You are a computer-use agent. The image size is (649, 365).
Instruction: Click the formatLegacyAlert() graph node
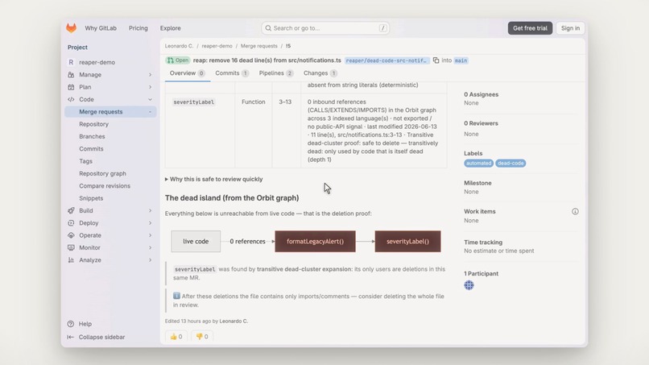(315, 241)
